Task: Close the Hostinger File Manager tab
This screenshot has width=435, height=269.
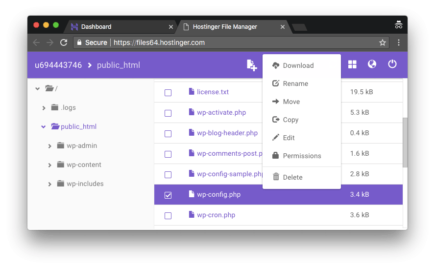Action: (283, 27)
